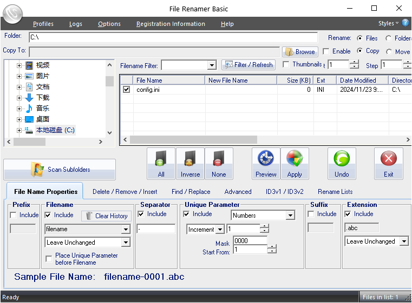
Task: Switch to the ID3v1 / ID3v2 tab
Action: pos(285,192)
